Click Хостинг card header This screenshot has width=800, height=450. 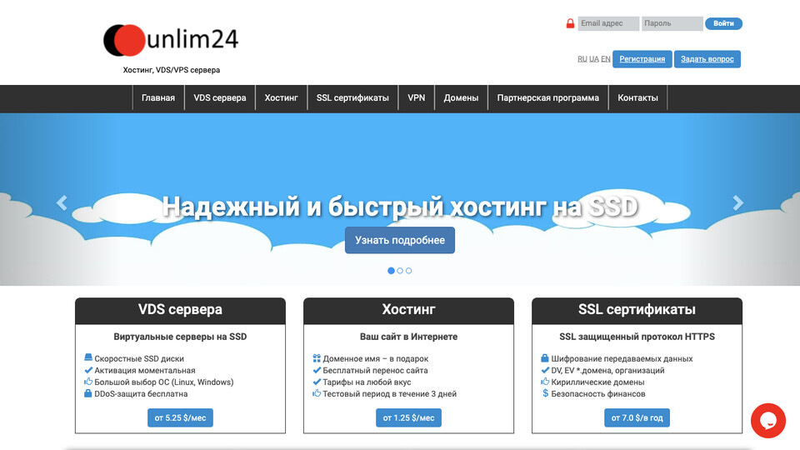pyautogui.click(x=408, y=310)
